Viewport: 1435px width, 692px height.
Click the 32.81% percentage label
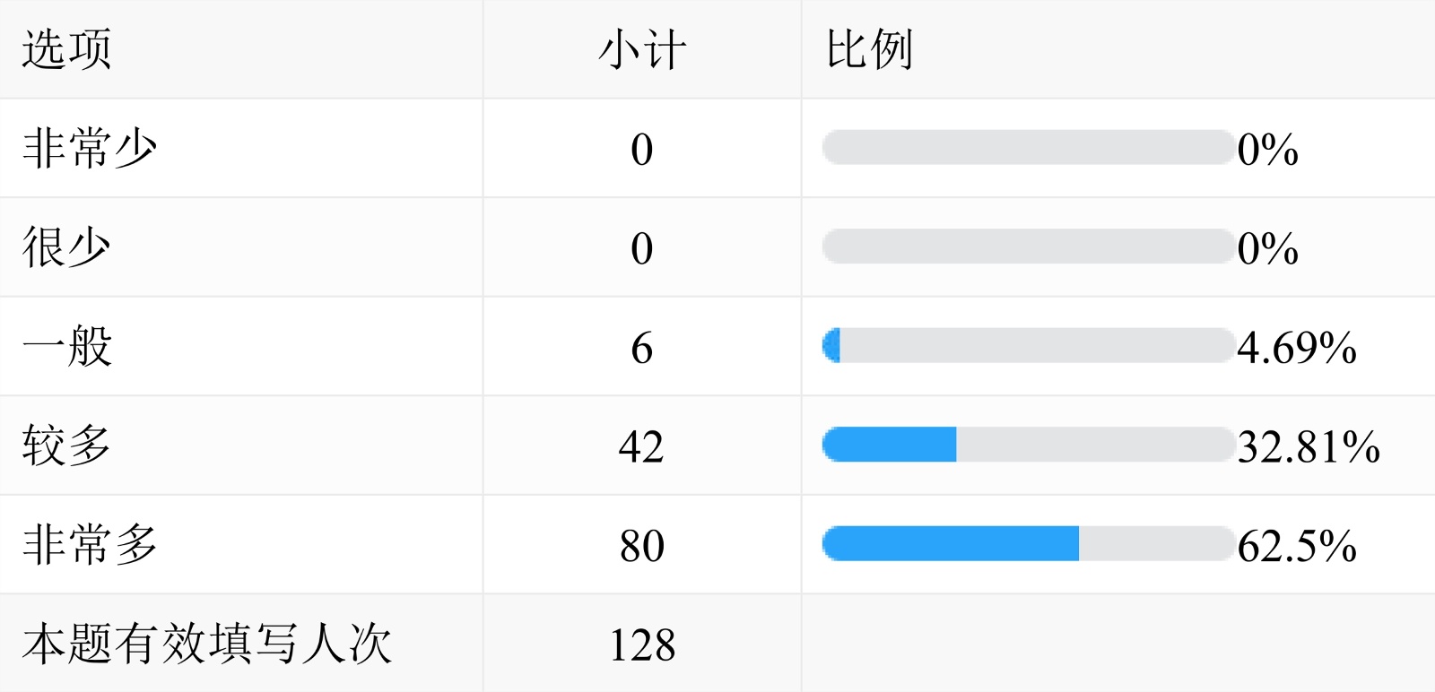[1309, 446]
